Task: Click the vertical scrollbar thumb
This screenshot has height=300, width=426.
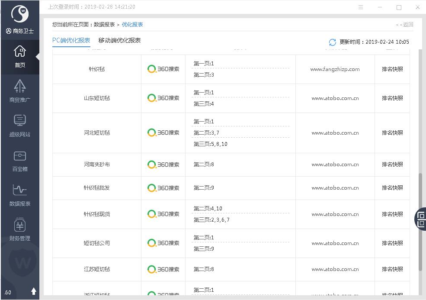Action: 420,221
